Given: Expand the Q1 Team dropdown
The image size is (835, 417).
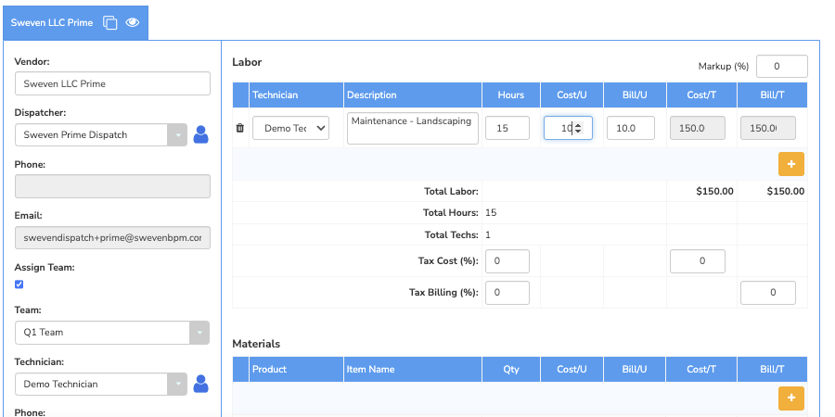Looking at the screenshot, I should click(199, 333).
